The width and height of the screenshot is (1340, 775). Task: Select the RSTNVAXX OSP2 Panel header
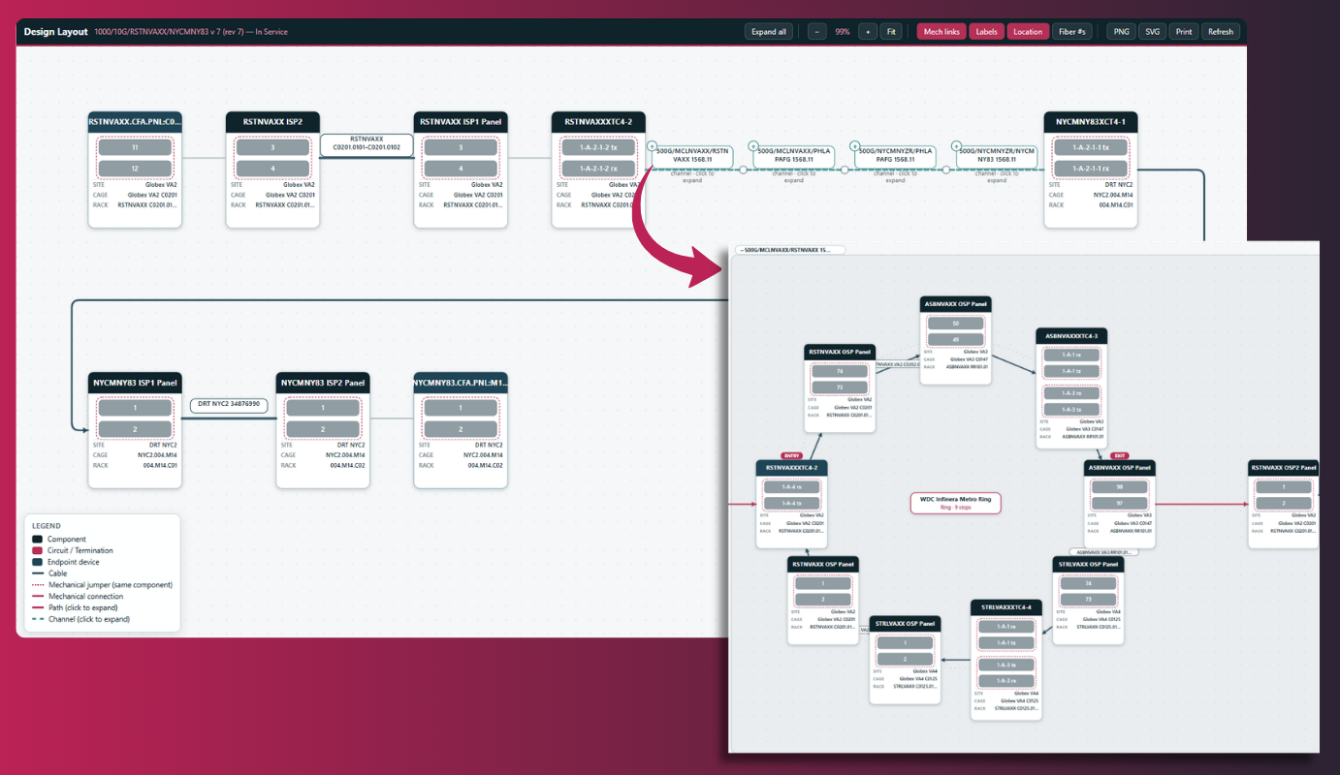point(1284,468)
